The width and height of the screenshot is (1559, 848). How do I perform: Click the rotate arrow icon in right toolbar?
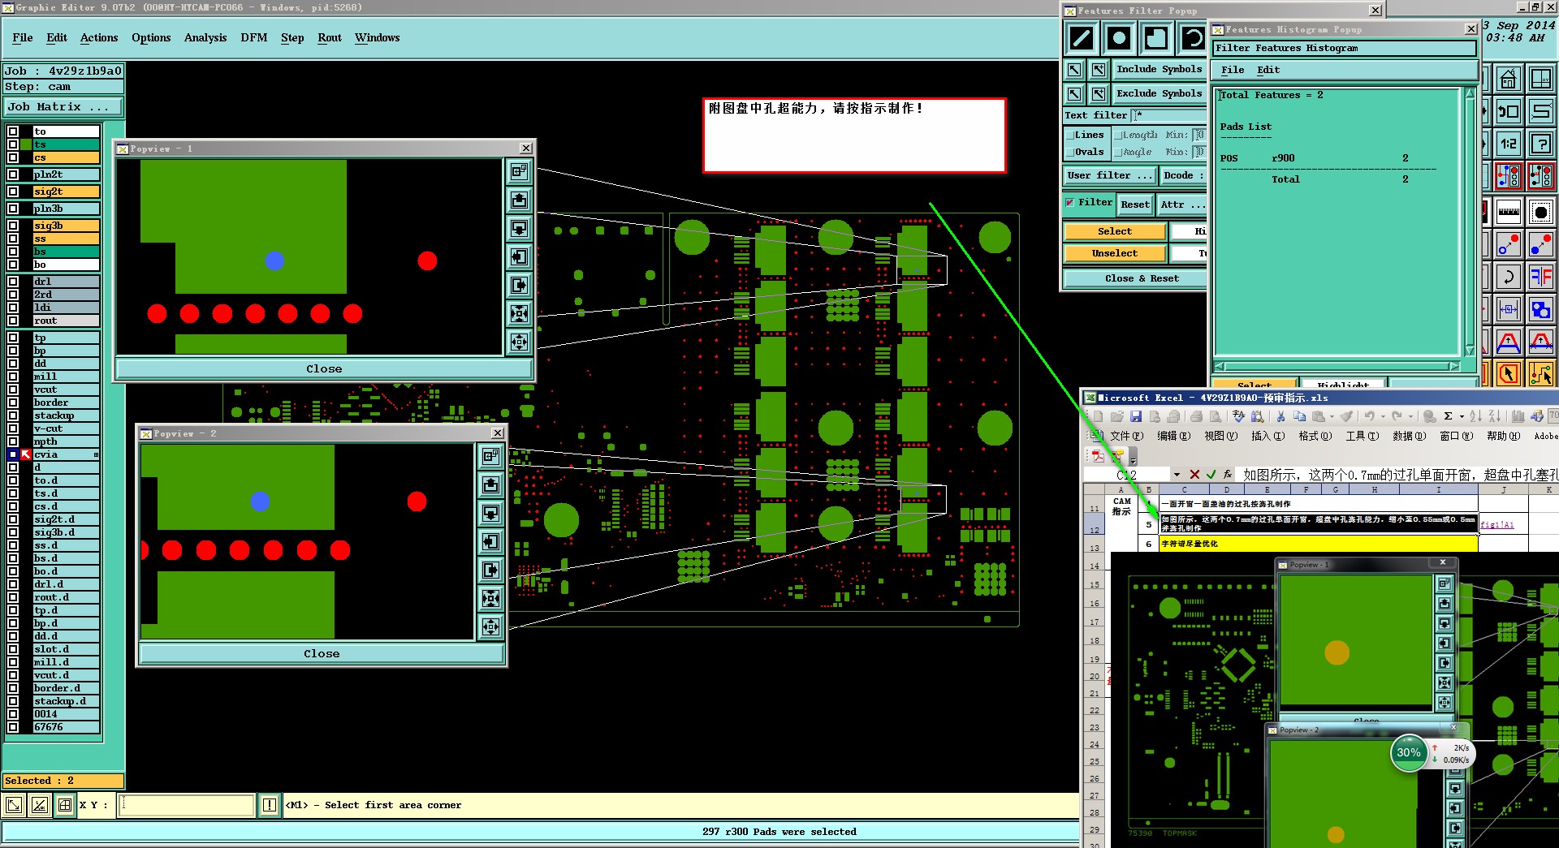1508,277
